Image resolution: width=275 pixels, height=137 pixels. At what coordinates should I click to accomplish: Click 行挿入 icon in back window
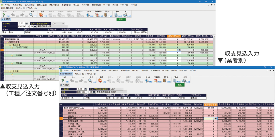click(50, 15)
